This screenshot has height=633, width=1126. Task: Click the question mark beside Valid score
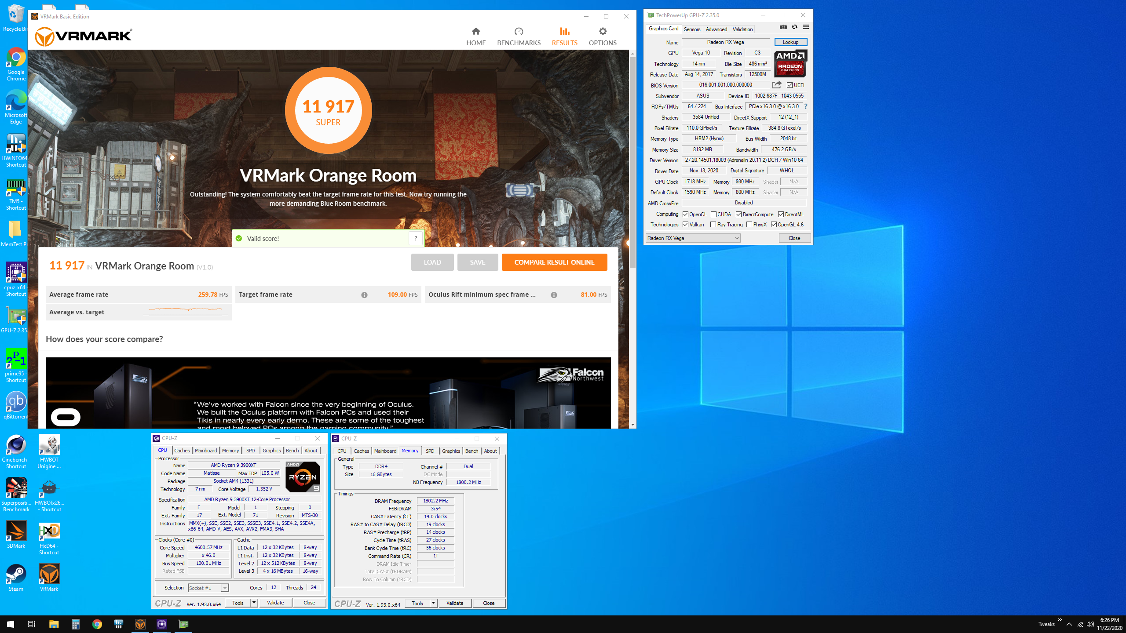tap(416, 238)
